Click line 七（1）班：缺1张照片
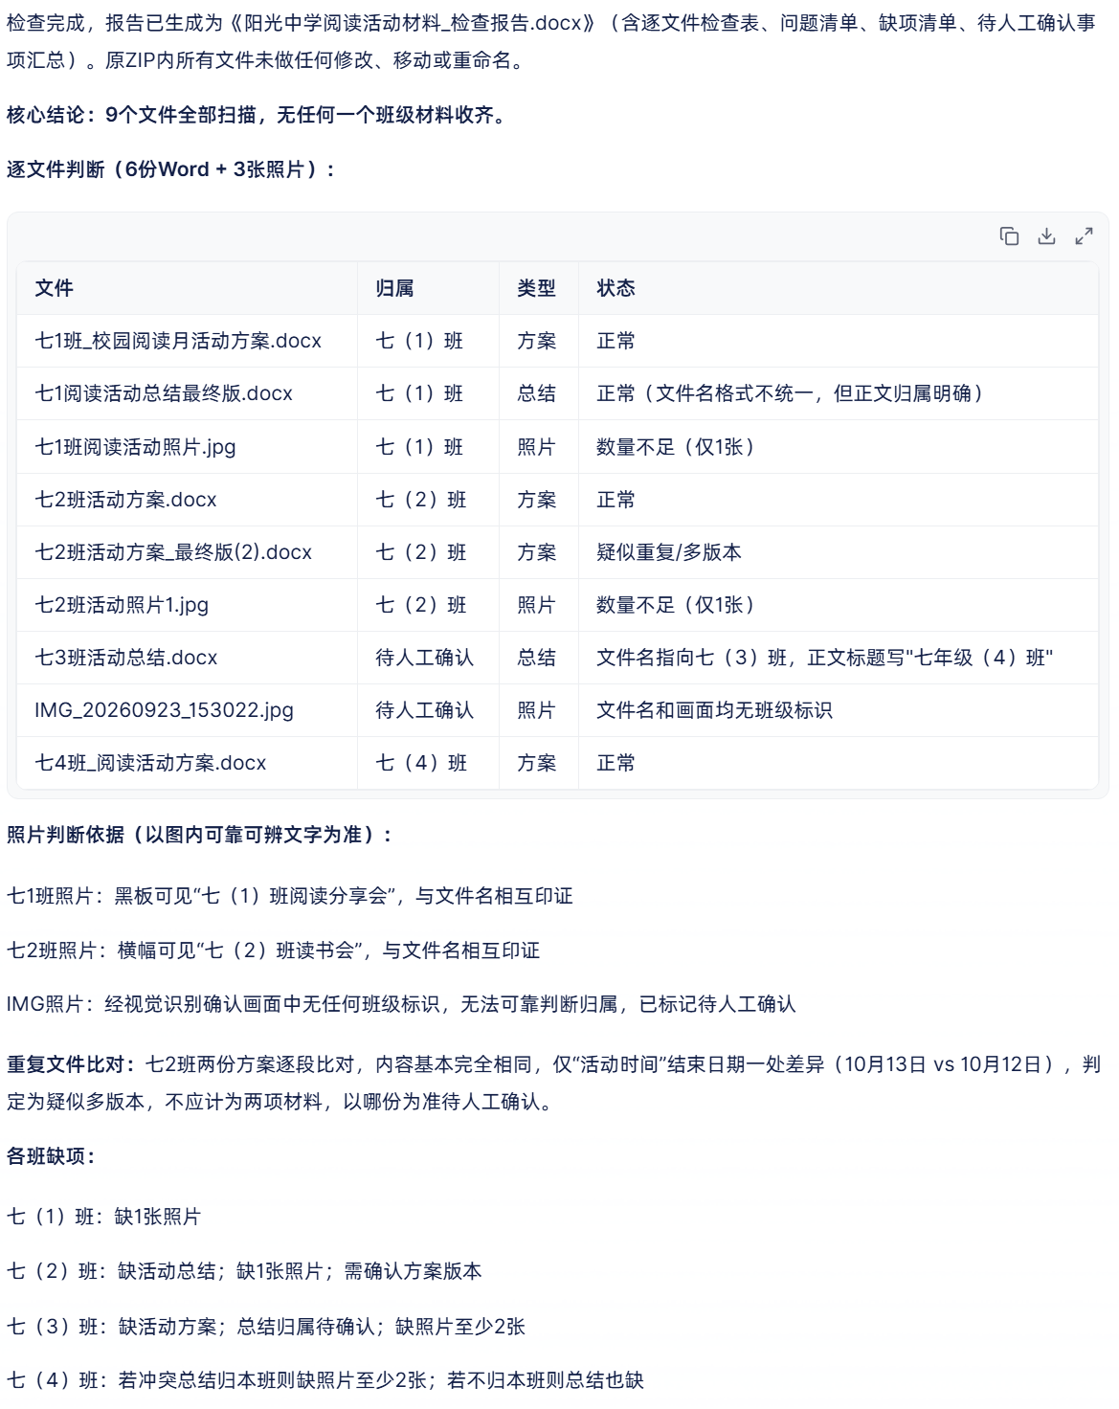 (x=104, y=1217)
